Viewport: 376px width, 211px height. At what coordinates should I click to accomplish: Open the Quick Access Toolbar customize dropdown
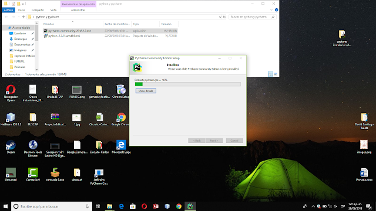click(23, 4)
